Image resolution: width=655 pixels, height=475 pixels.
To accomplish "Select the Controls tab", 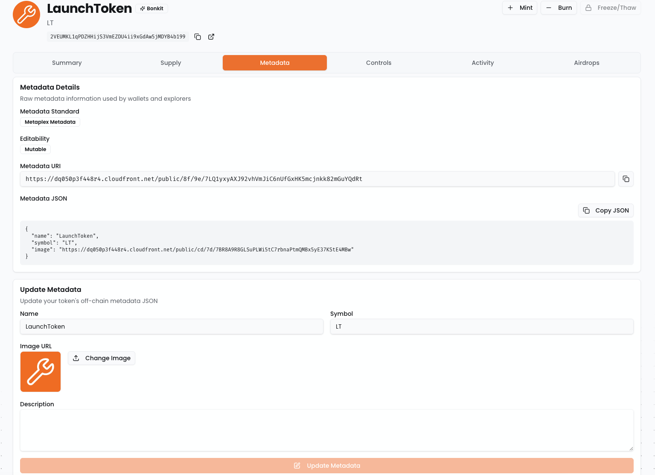I will 378,63.
